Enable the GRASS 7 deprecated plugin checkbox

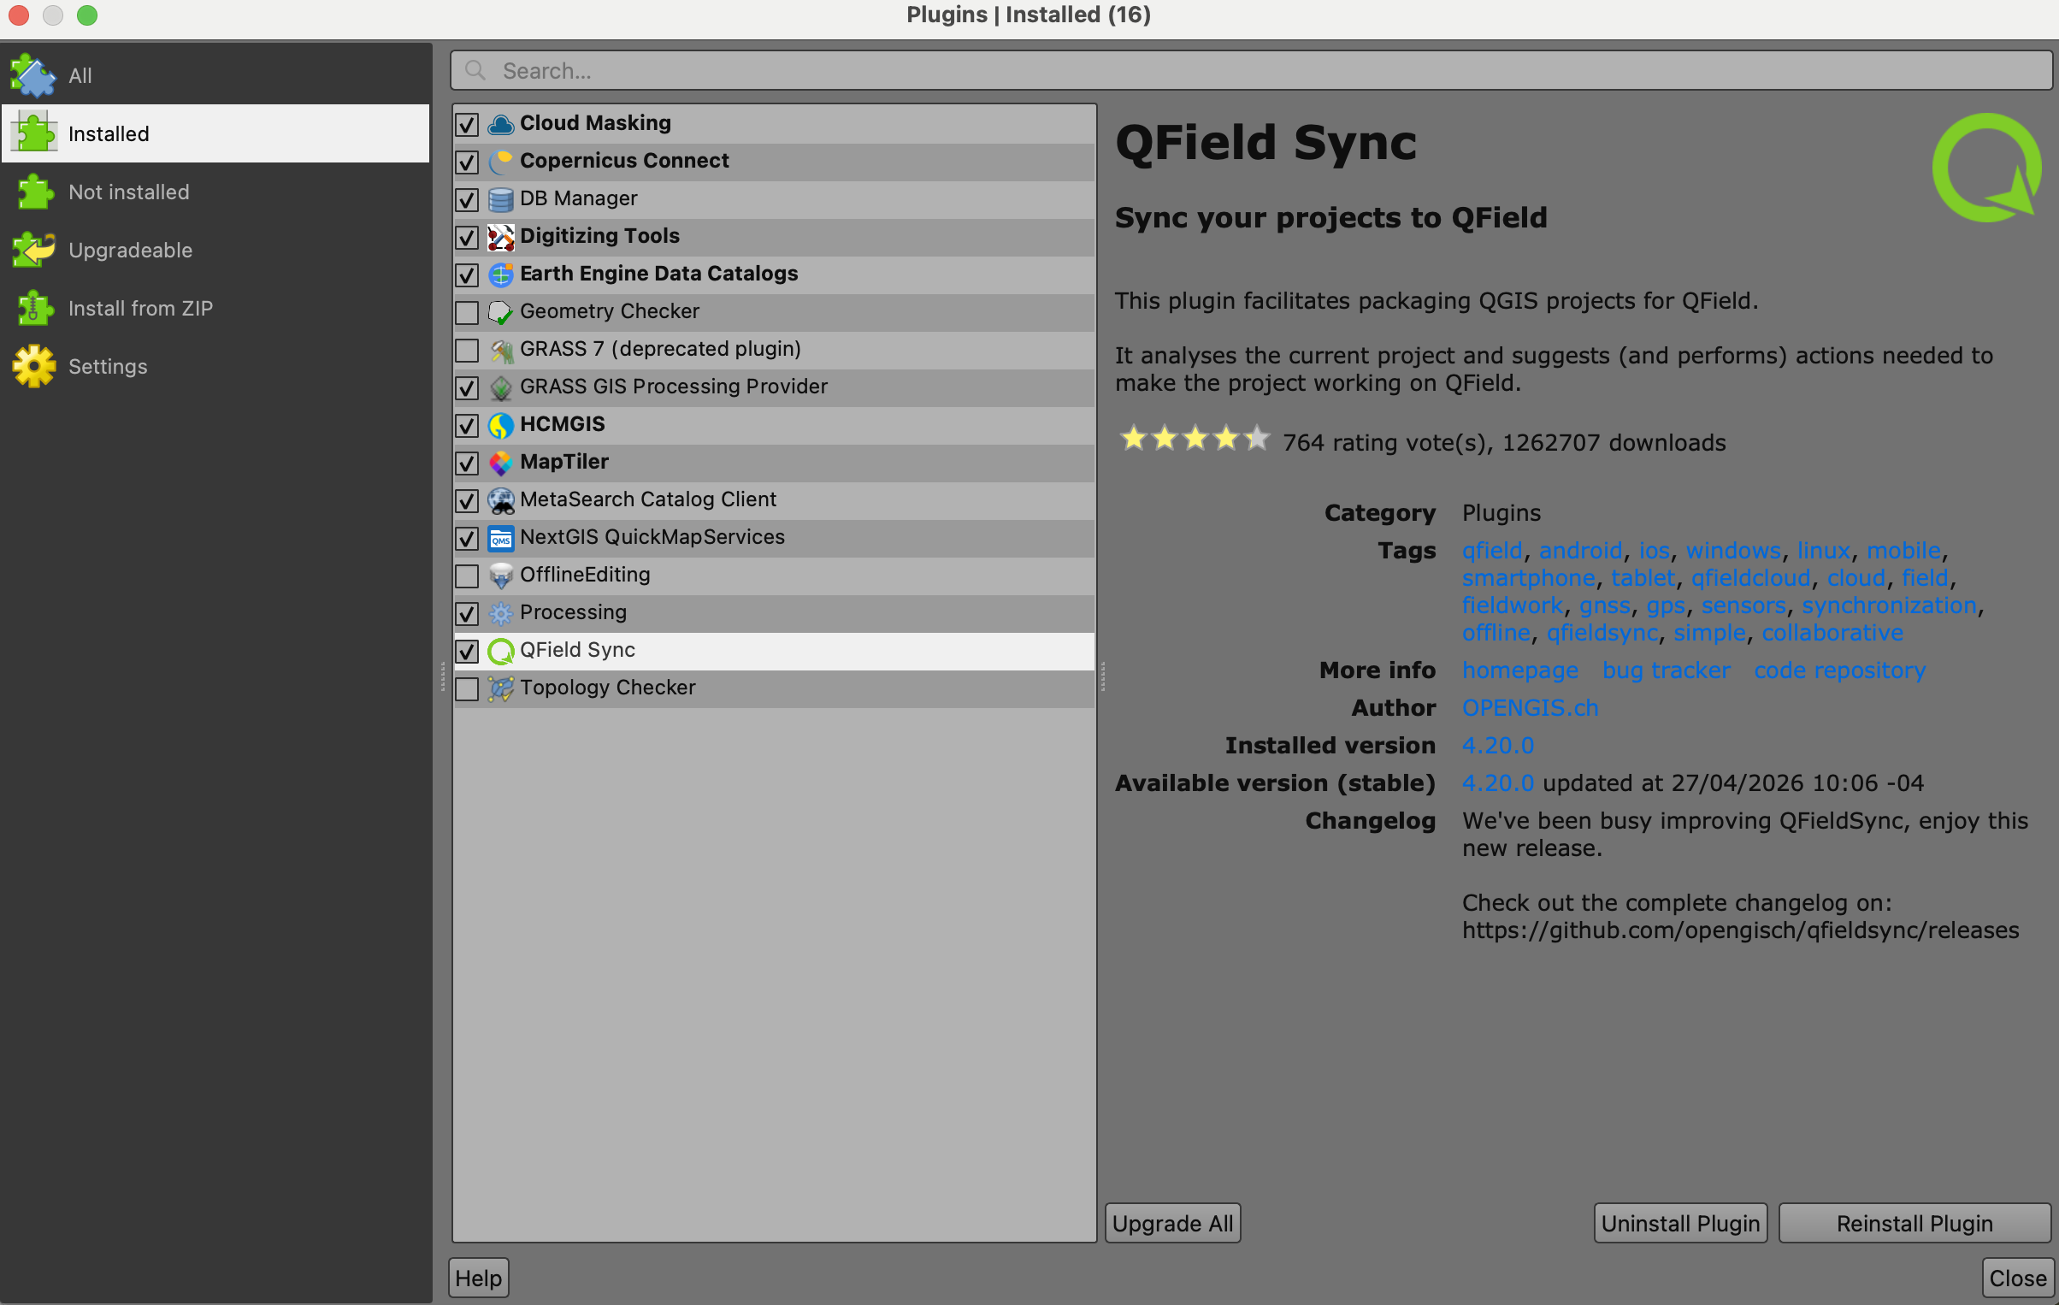[467, 351]
